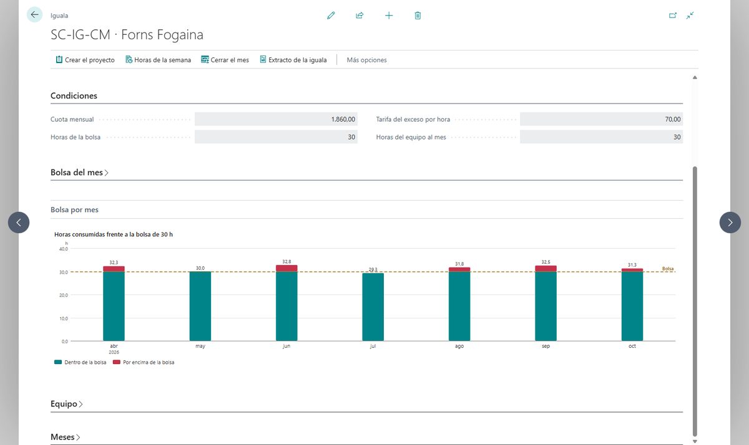This screenshot has height=445, width=749.
Task: Click the SC-IG-CM · Forns Fogaina title
Action: coord(127,35)
